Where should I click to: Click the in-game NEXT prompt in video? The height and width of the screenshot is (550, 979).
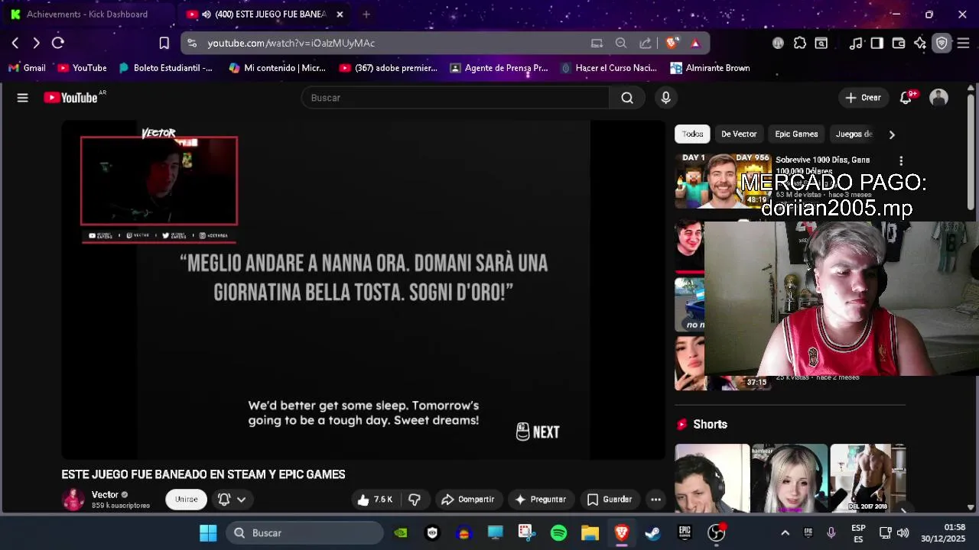click(x=538, y=432)
